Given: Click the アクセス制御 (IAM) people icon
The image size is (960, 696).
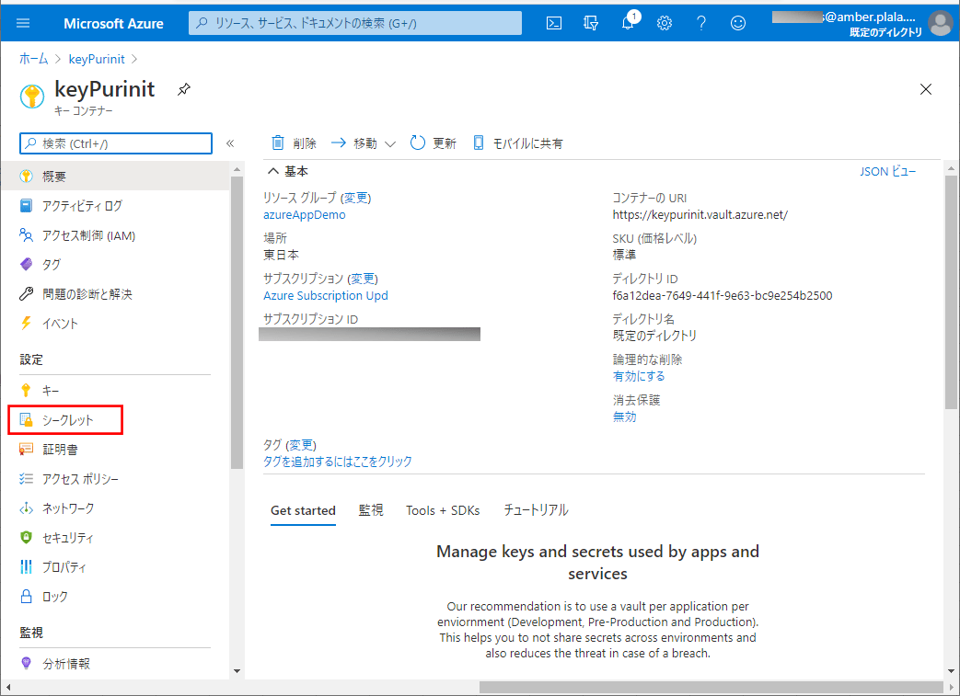Looking at the screenshot, I should pos(26,234).
